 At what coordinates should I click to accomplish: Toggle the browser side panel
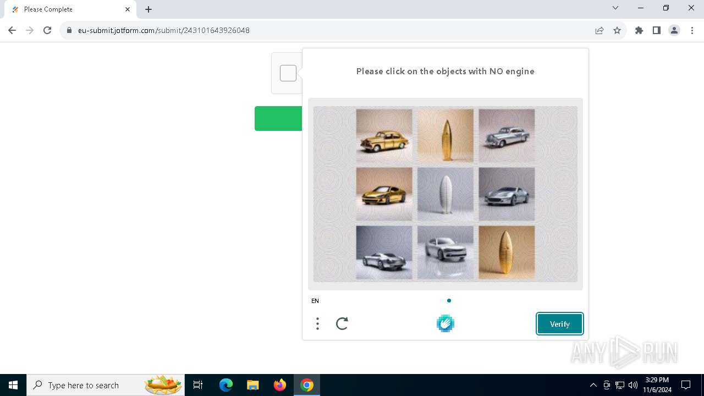pyautogui.click(x=657, y=30)
